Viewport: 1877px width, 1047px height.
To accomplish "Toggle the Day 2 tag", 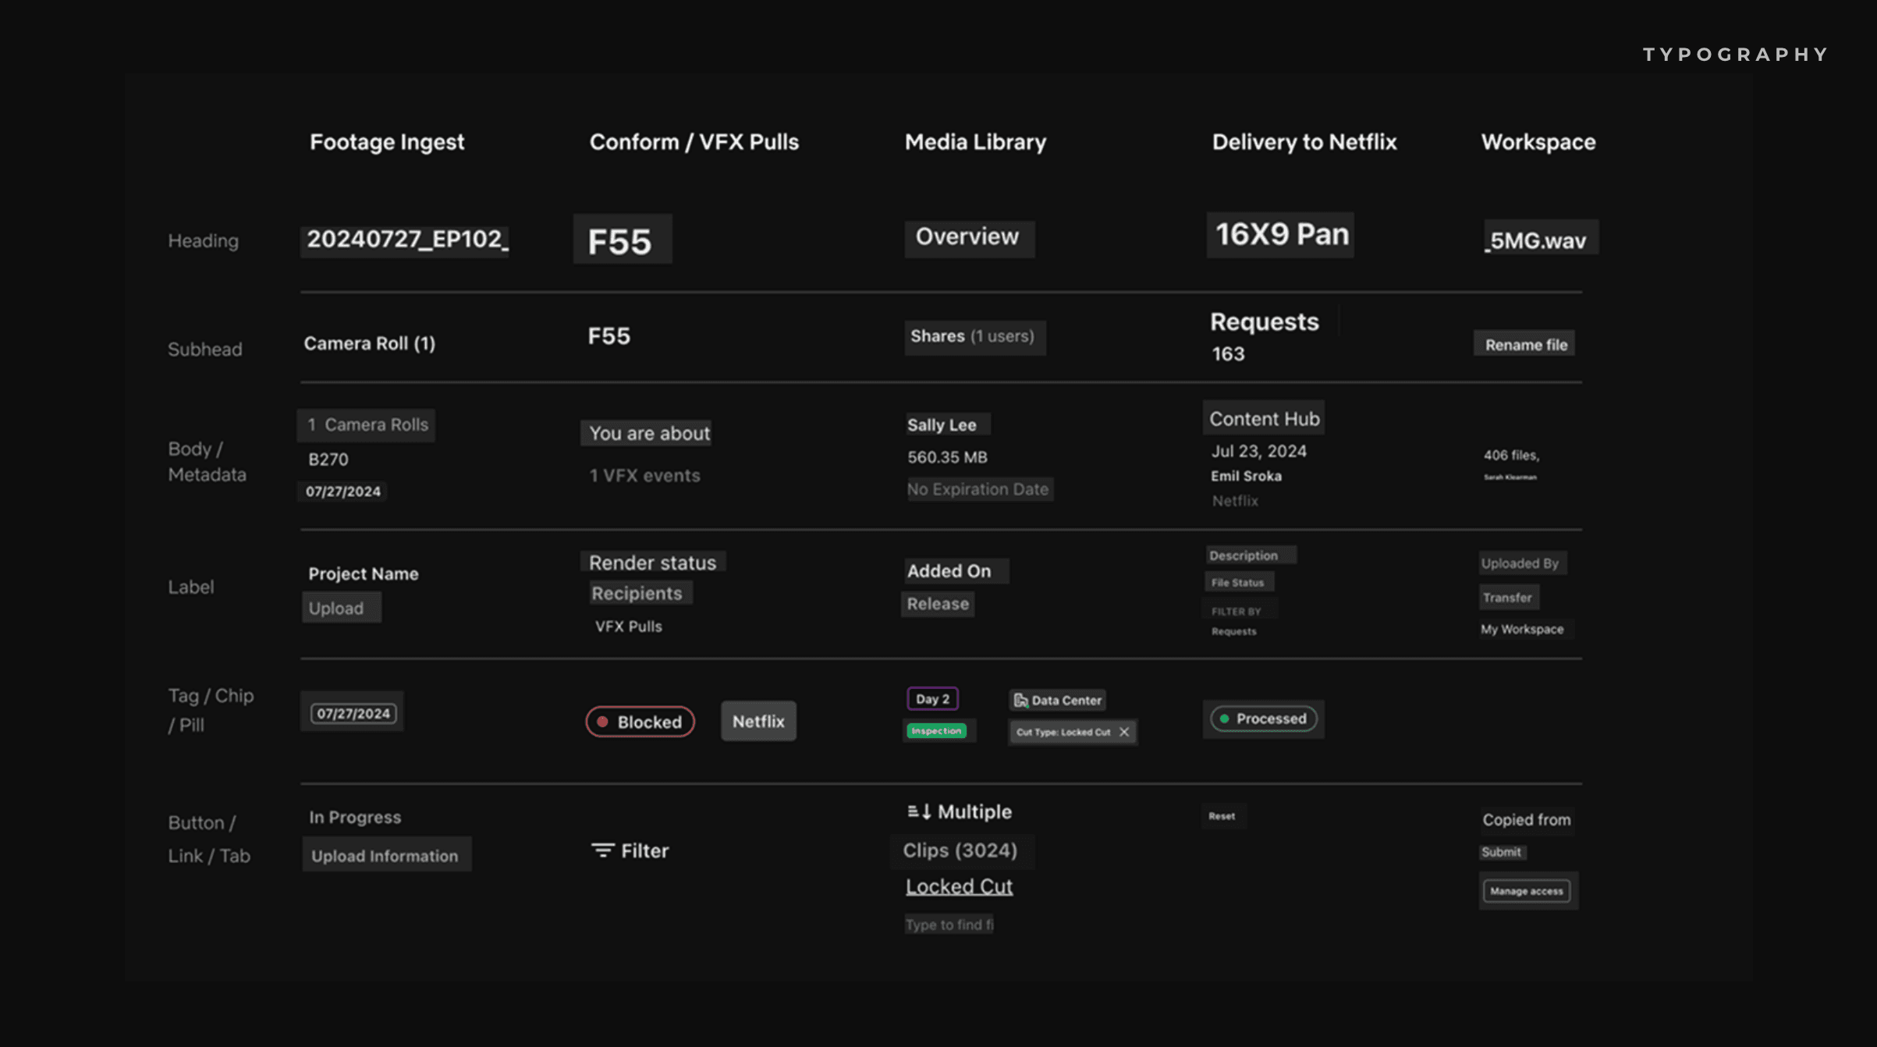I will pos(931,698).
